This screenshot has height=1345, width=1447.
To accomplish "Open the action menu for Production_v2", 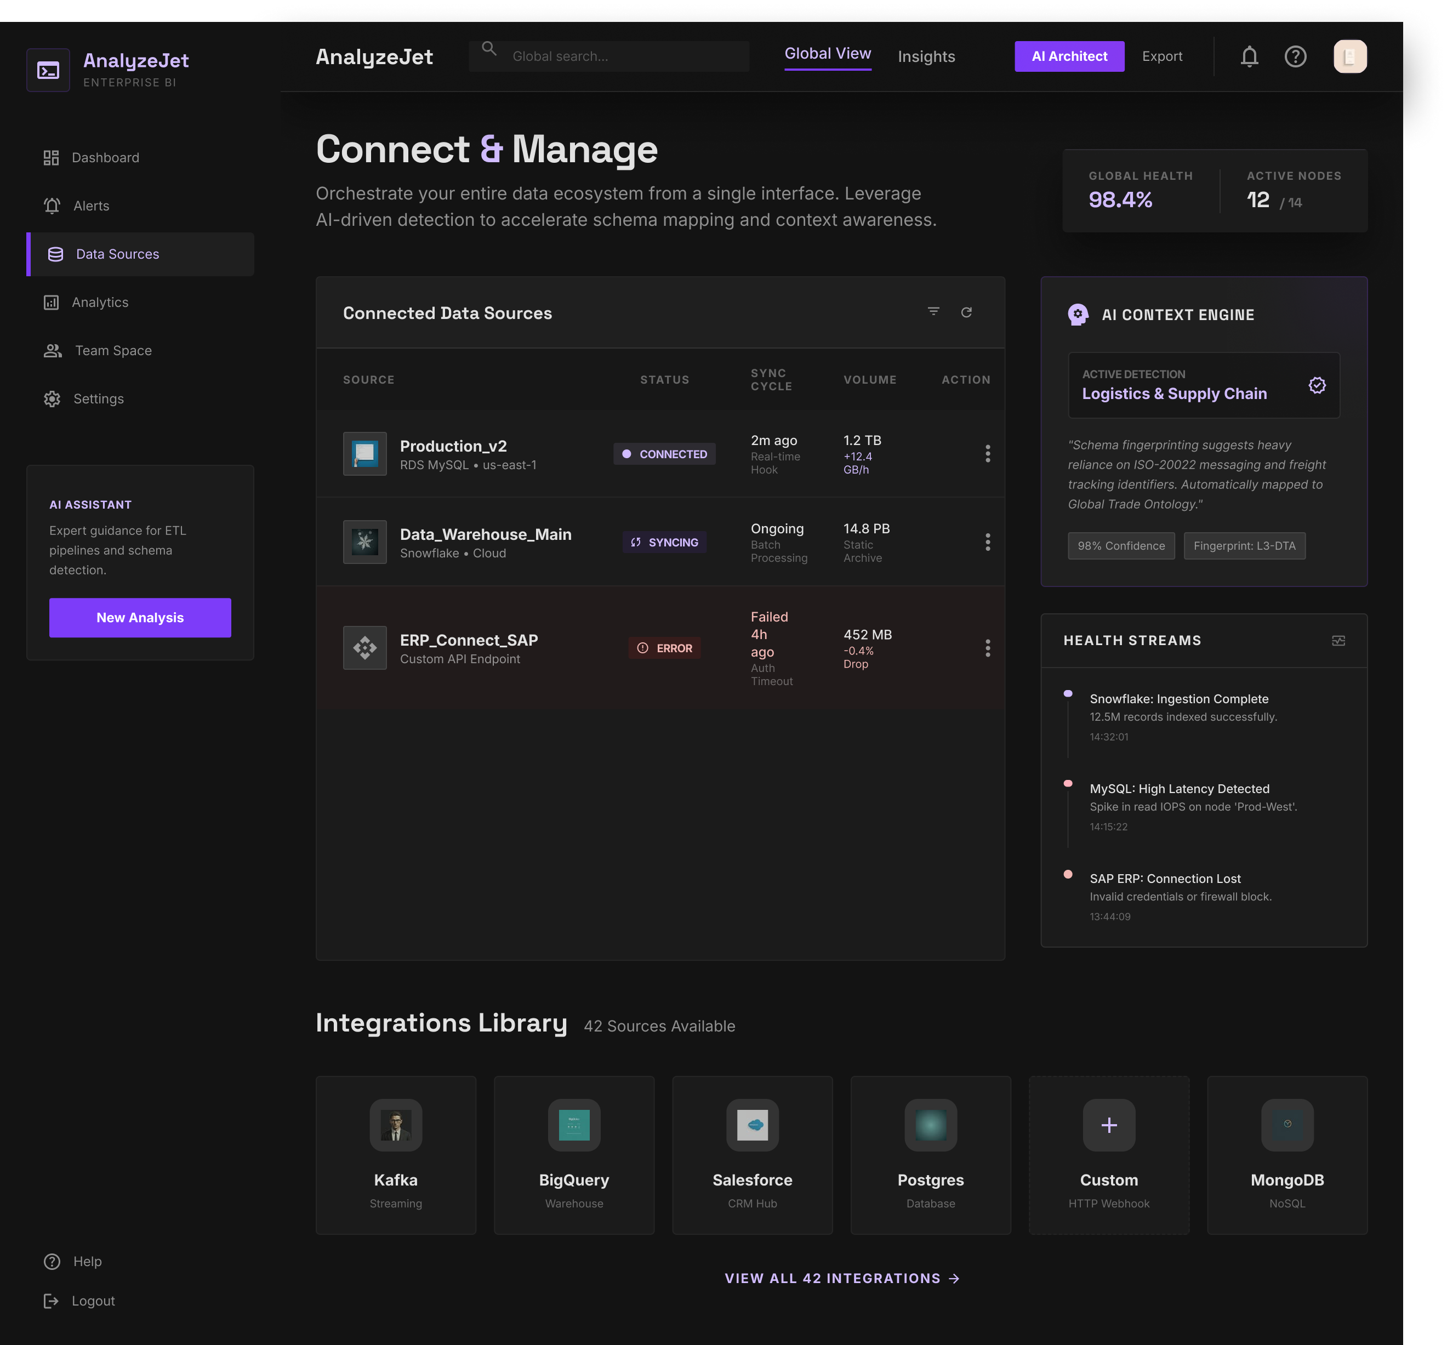I will [x=987, y=453].
